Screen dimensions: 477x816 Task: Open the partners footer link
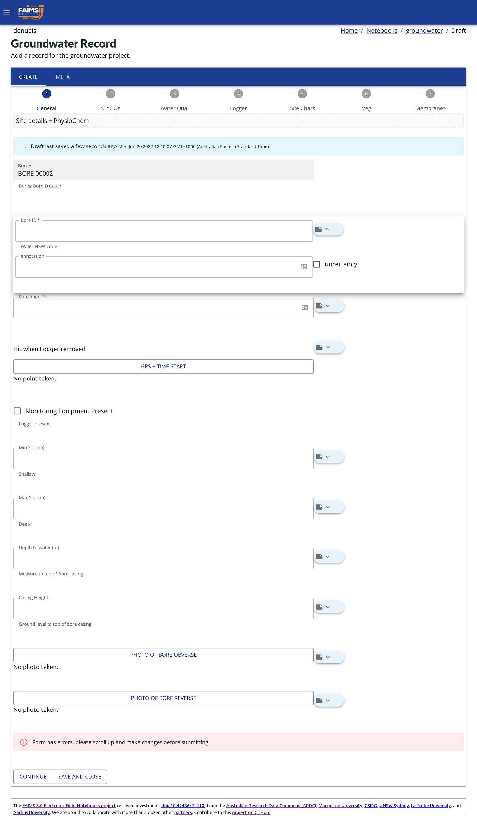(x=183, y=812)
